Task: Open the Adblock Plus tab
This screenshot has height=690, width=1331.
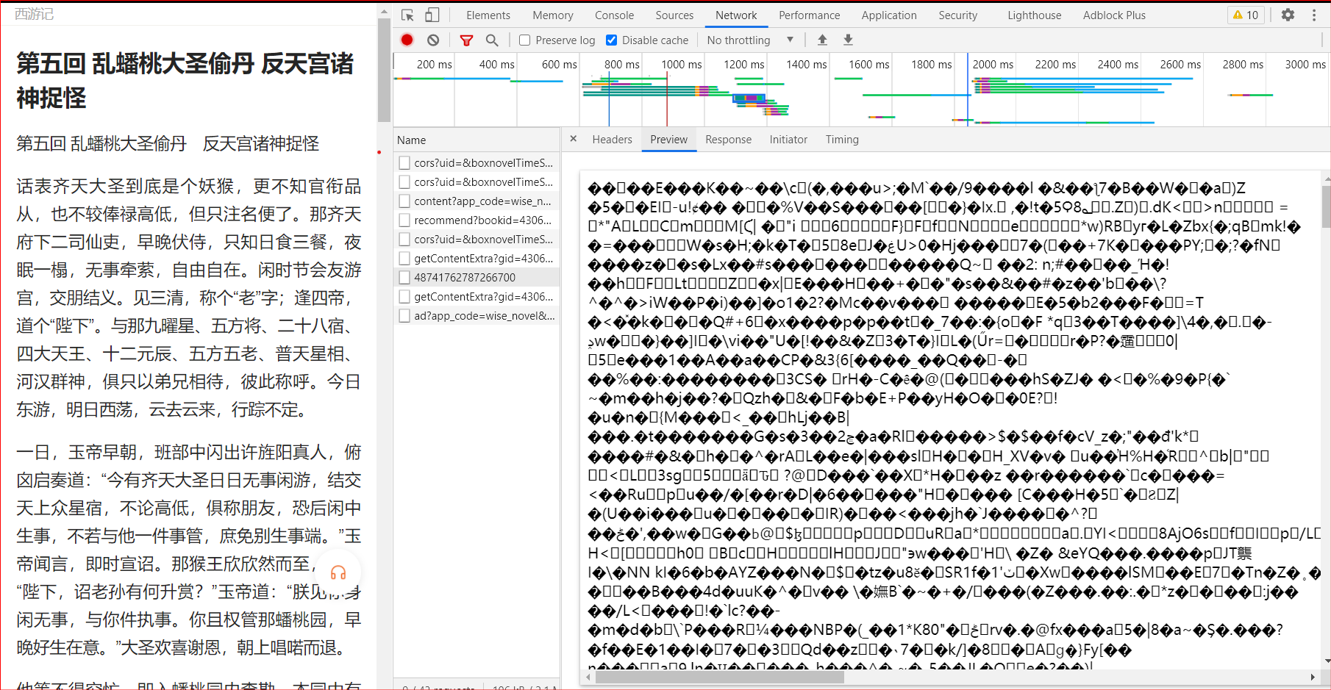Action: point(1114,15)
